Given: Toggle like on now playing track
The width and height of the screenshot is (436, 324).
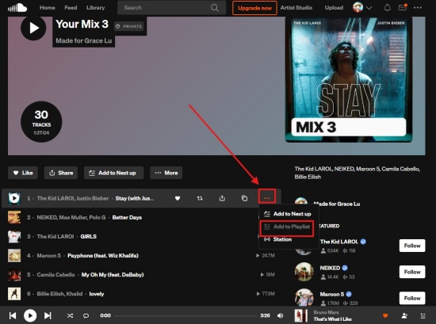Looking at the screenshot, I should 385,315.
